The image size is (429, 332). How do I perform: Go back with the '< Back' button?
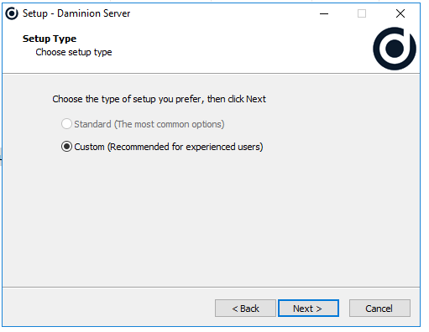245,309
